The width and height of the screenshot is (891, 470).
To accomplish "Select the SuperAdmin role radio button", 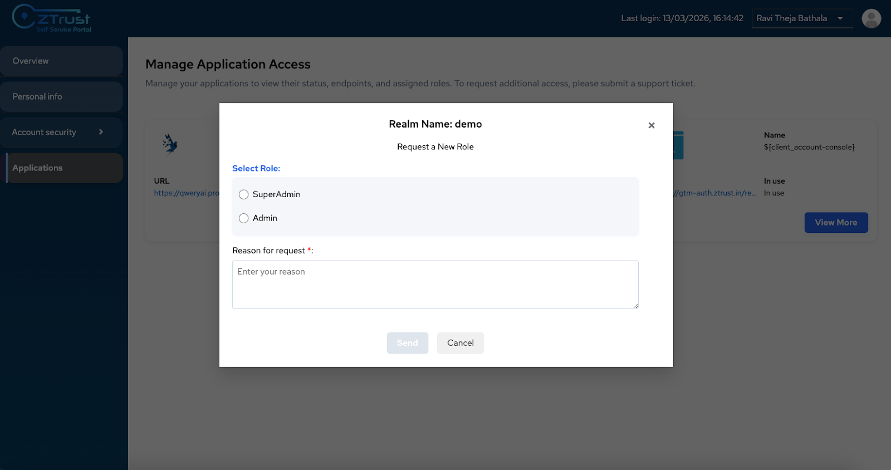I will [243, 194].
